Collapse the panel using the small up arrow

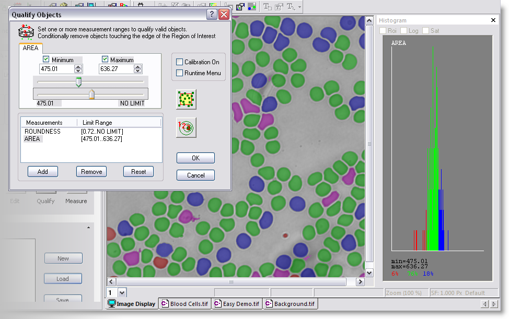click(x=88, y=228)
